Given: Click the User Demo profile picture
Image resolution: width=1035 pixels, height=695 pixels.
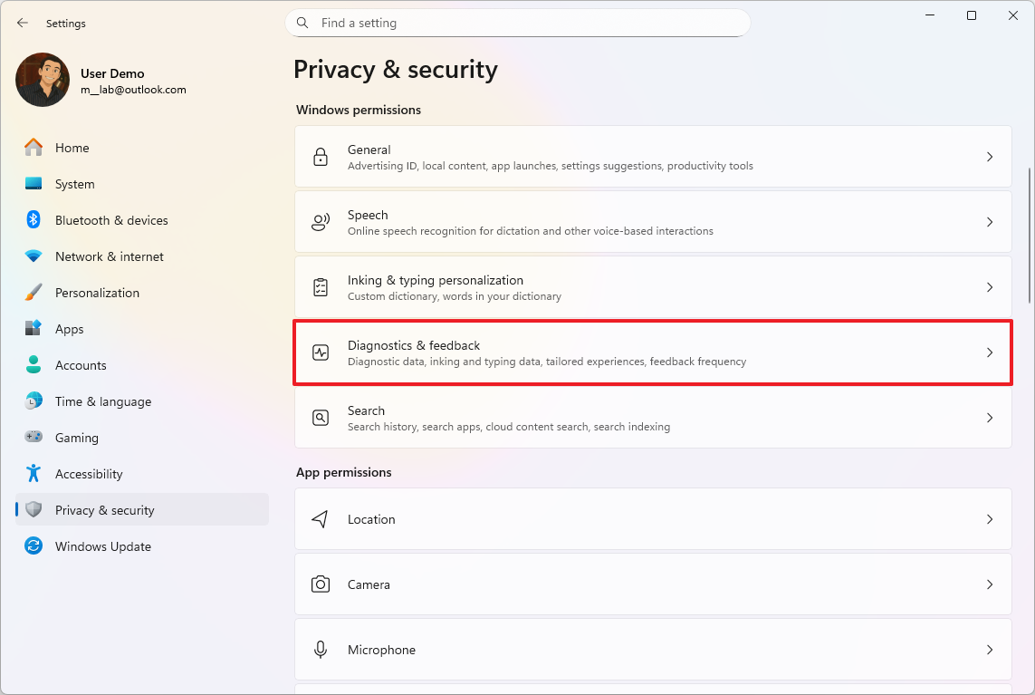Looking at the screenshot, I should tap(43, 80).
